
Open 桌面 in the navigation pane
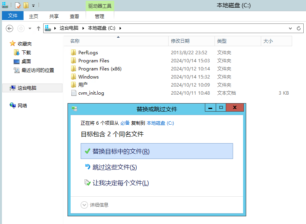(x=26, y=62)
